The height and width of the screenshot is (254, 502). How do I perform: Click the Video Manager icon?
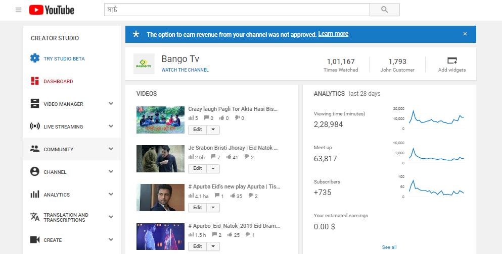35,103
